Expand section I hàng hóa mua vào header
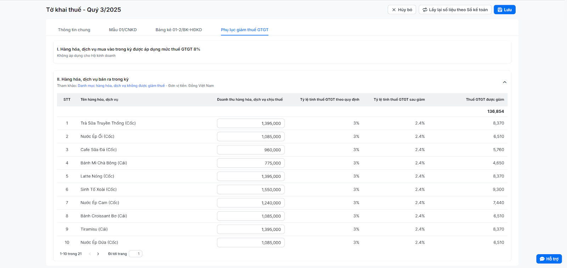567x268 pixels. (128, 49)
